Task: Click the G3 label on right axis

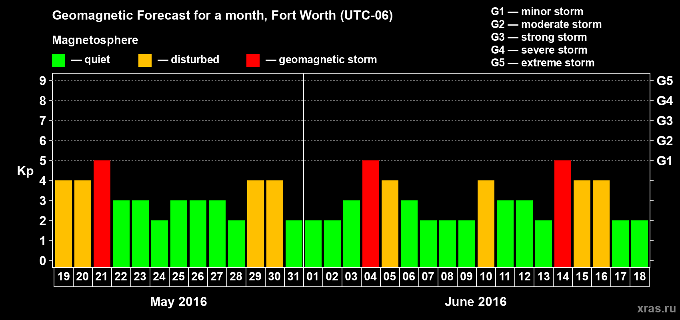Action: [665, 121]
